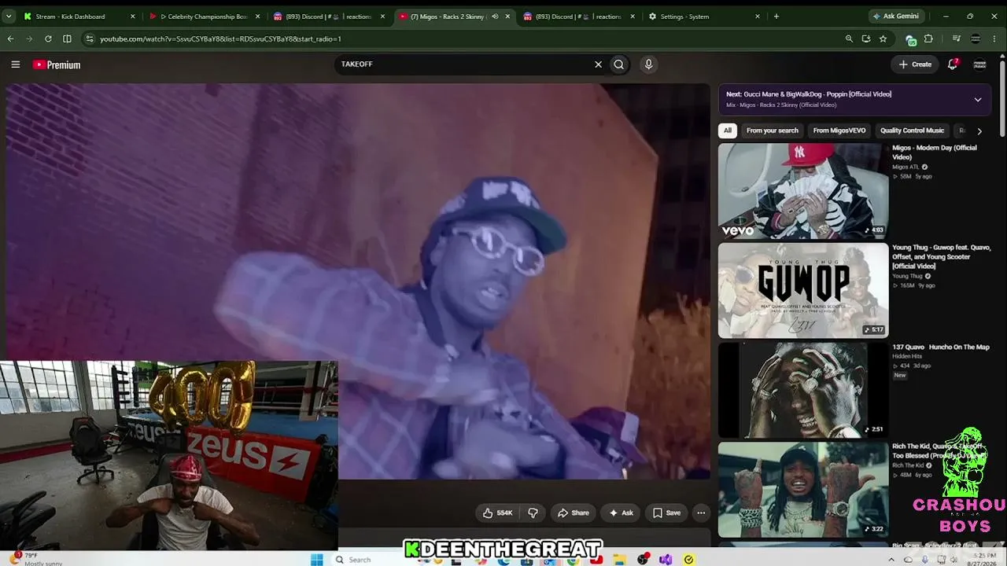
Task: Expand the Next up playlist panel
Action: coord(978,99)
